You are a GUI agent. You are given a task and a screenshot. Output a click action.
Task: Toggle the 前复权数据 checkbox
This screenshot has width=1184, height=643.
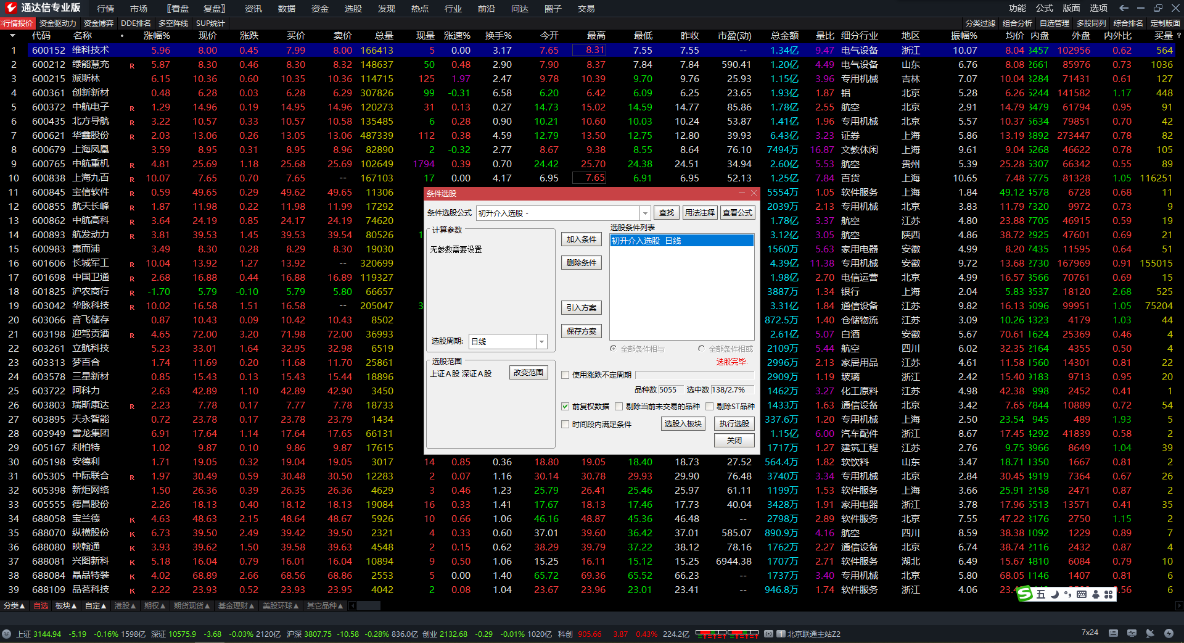[x=565, y=406]
